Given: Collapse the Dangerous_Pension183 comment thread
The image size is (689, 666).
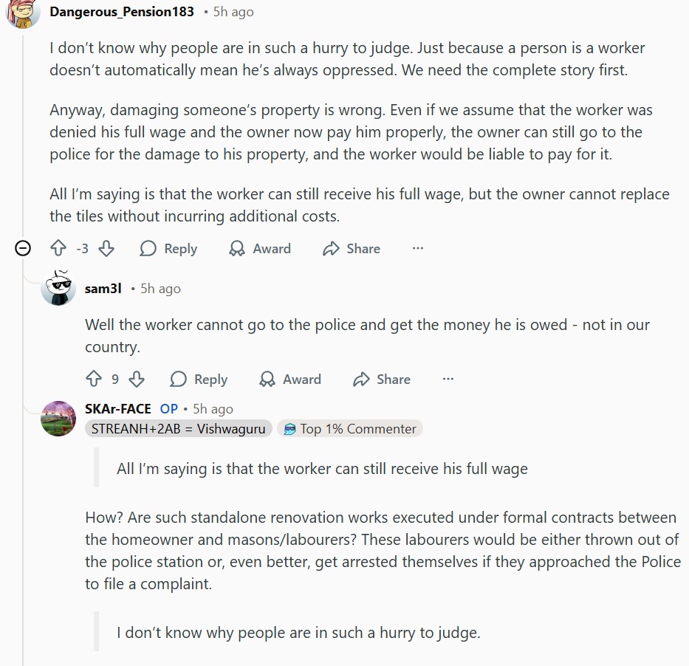Looking at the screenshot, I should point(23,249).
